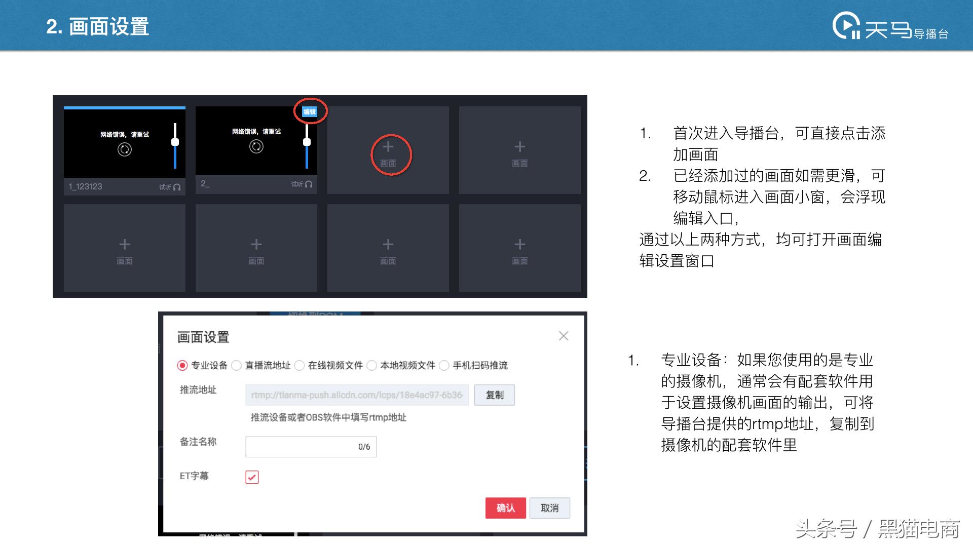Click the 试听 headphone icon on 1_123123
Image resolution: width=973 pixels, height=547 pixels.
176,186
